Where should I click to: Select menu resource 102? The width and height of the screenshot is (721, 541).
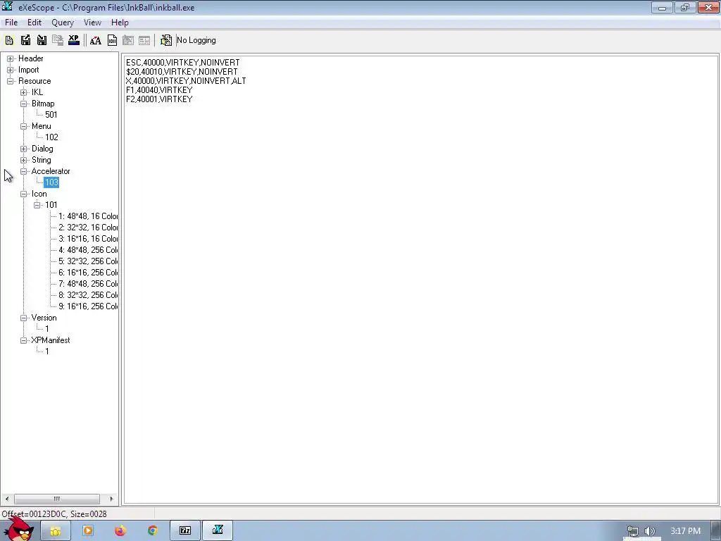[x=51, y=137]
